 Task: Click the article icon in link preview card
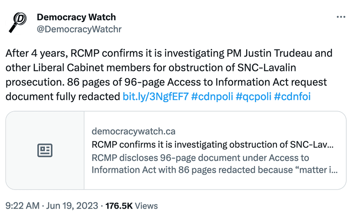point(45,150)
